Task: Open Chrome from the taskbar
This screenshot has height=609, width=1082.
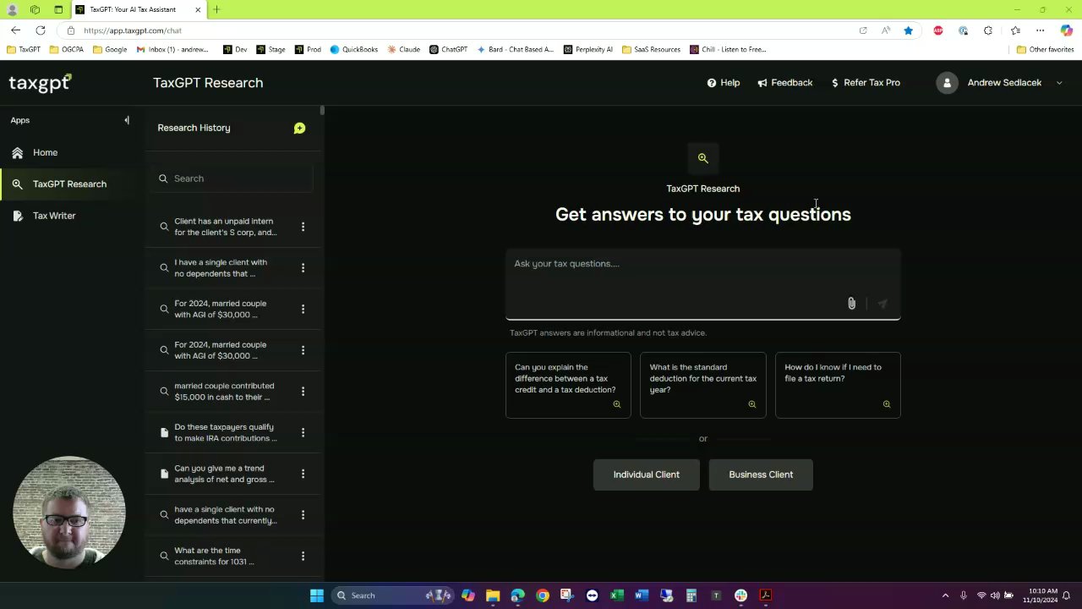Action: point(543,595)
